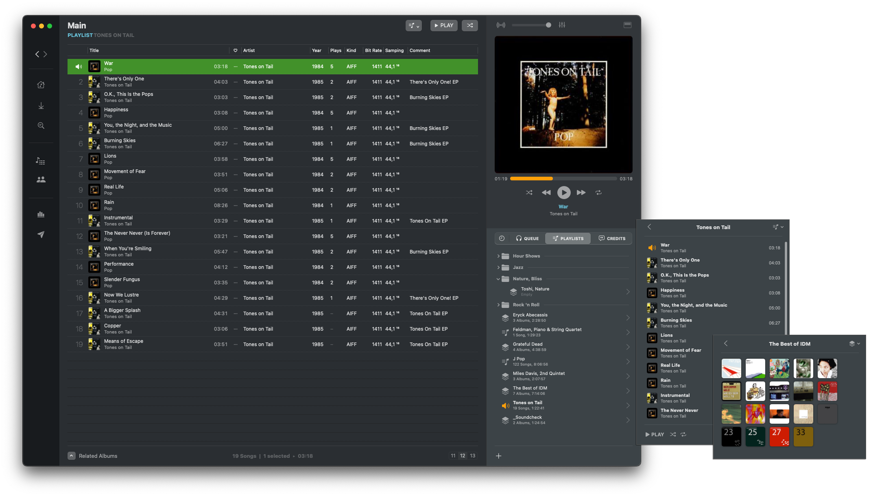Collapse the Nature, Bliss folder
Viewport: 895px width, 496px height.
click(x=498, y=279)
